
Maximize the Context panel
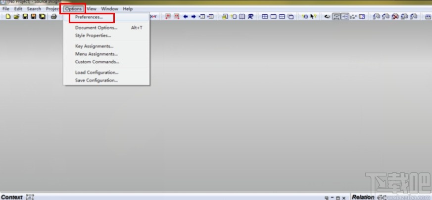point(338,198)
